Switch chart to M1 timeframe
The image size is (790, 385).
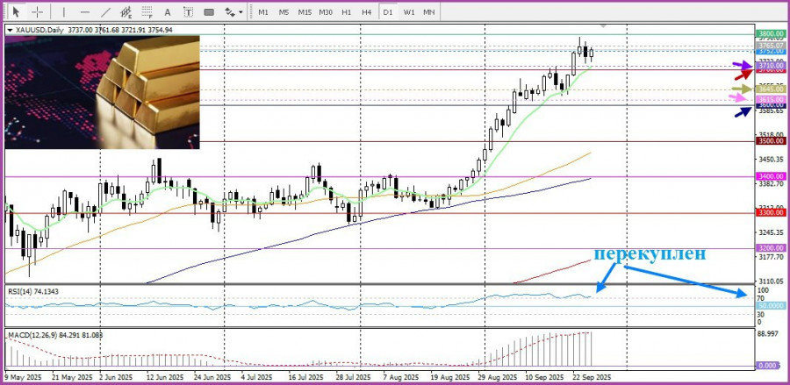262,12
